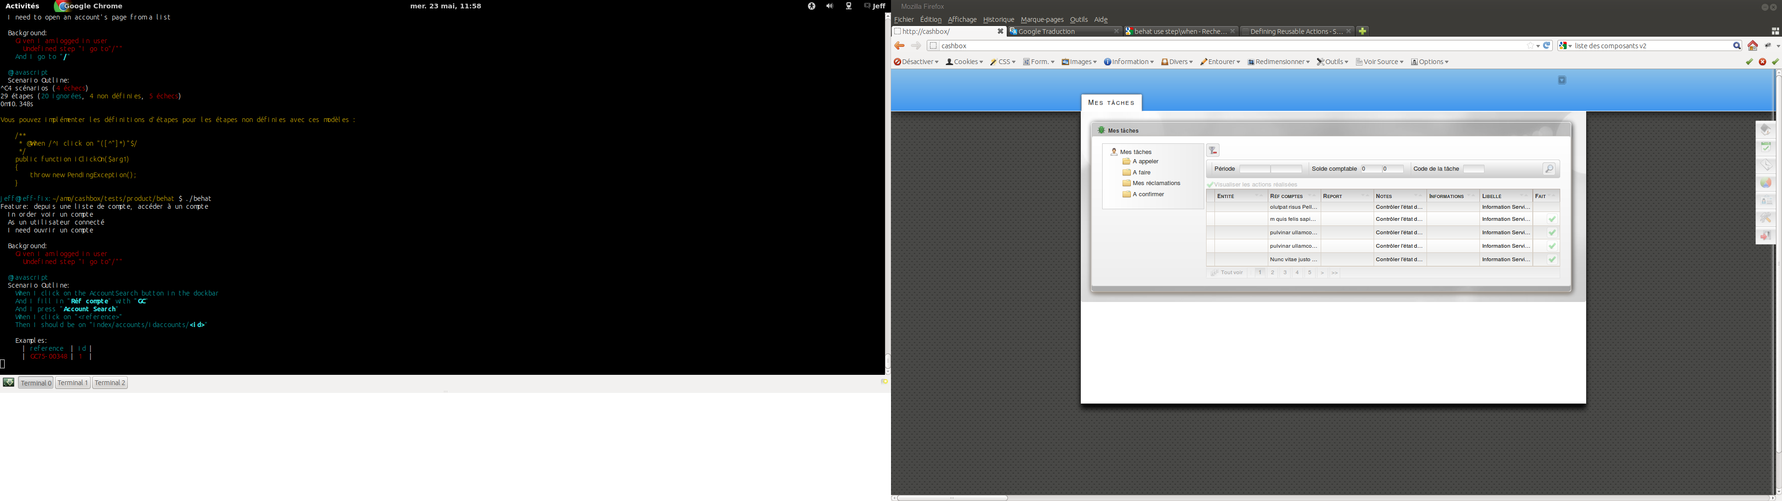Viewport: 1782px width, 501px height.
Task: Click the magnifier search button in filter bar
Action: click(1549, 169)
